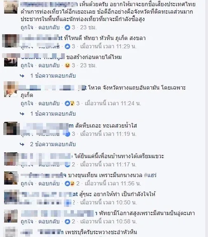Open the first commenter's profile picture
Screen dimensions: 208x237
point(11,7)
